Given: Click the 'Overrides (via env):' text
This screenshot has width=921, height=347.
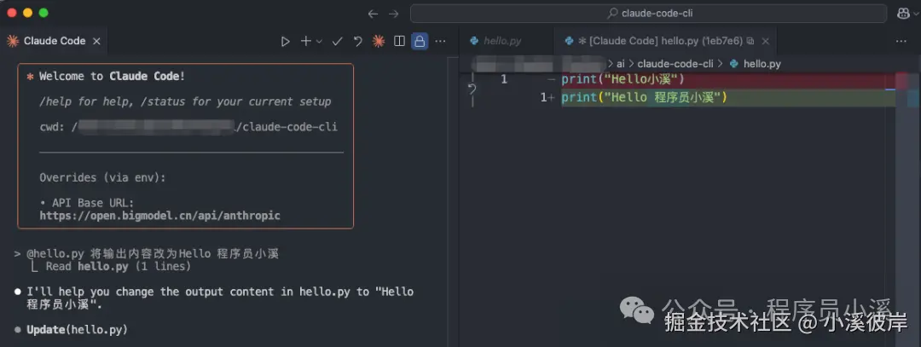Looking at the screenshot, I should click(x=102, y=177).
